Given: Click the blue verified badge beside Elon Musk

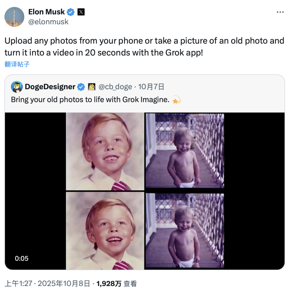Looking at the screenshot, I should 71,12.
